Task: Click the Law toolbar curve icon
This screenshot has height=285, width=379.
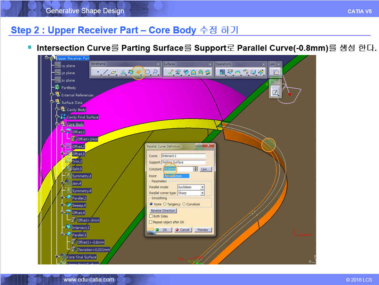Action: click(276, 72)
